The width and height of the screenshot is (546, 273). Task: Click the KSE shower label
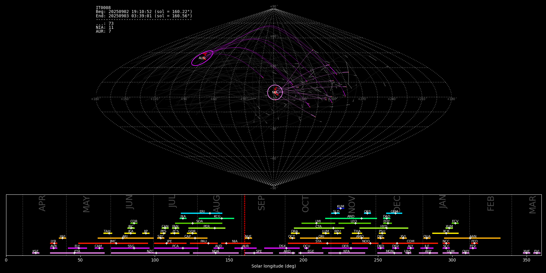(35, 251)
